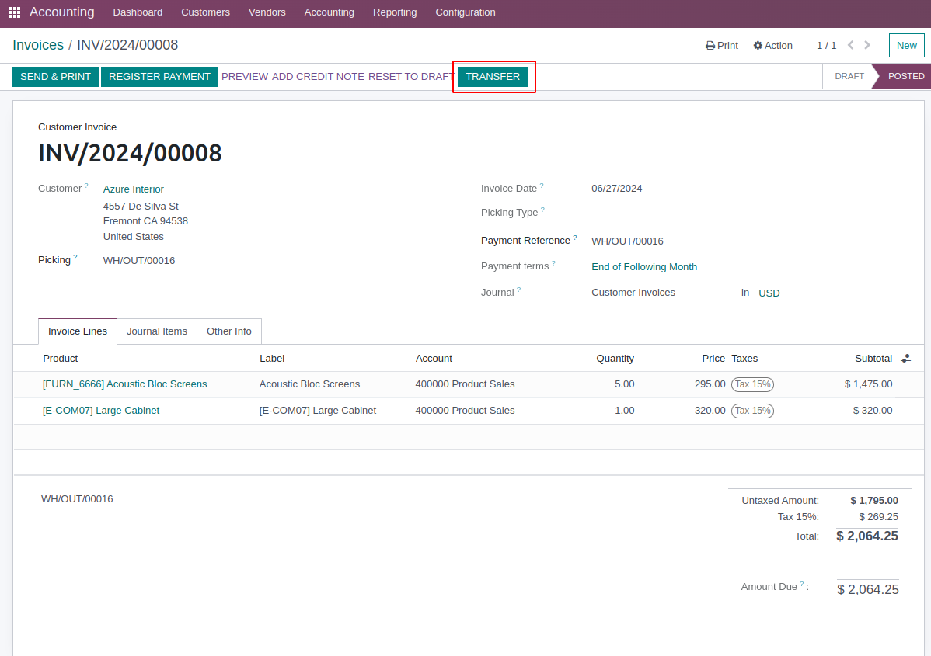Screen dimensions: 931x656
Task: Show Journal help question mark
Action: tap(518, 290)
